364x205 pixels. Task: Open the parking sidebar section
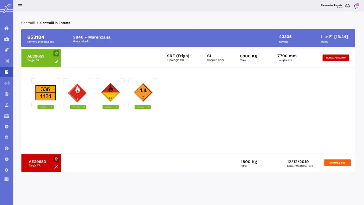click(x=6, y=61)
